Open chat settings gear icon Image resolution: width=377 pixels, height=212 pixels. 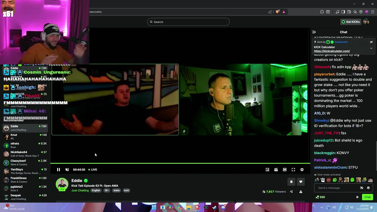pyautogui.click(x=357, y=197)
